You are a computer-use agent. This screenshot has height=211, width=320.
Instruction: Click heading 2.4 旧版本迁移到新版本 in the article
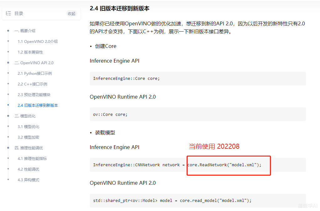(x=120, y=8)
